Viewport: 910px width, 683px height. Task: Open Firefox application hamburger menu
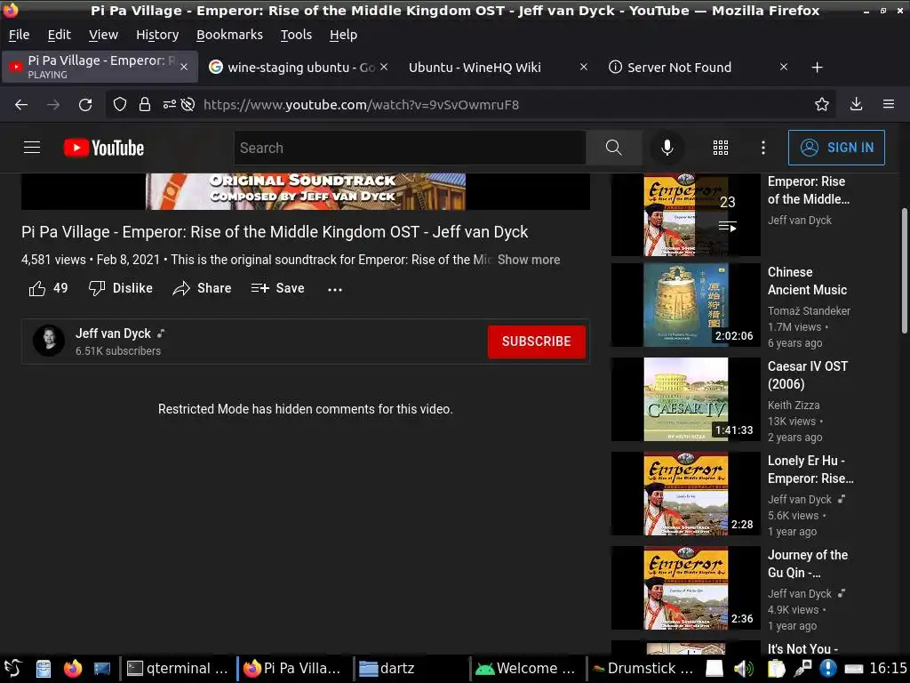[x=889, y=105]
